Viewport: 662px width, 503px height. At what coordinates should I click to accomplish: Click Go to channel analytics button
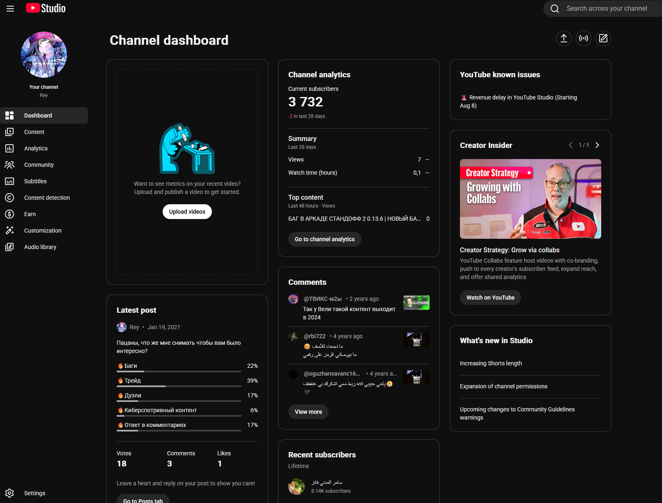click(x=325, y=239)
